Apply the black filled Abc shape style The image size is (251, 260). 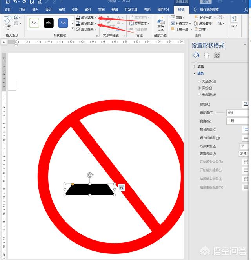(x=49, y=23)
